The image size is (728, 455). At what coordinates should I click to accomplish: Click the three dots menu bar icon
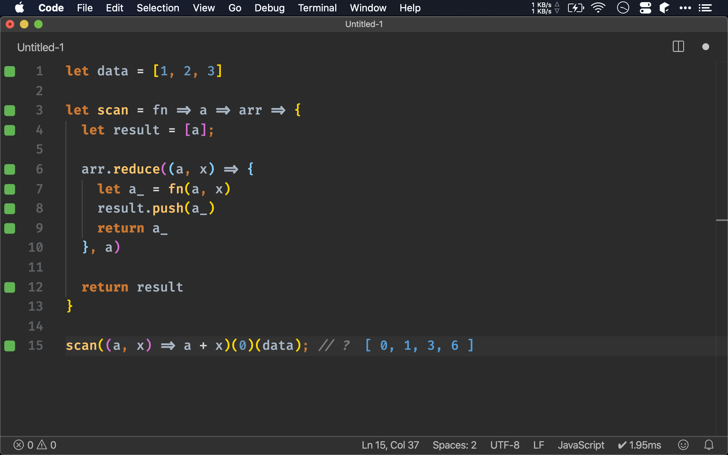coord(685,7)
